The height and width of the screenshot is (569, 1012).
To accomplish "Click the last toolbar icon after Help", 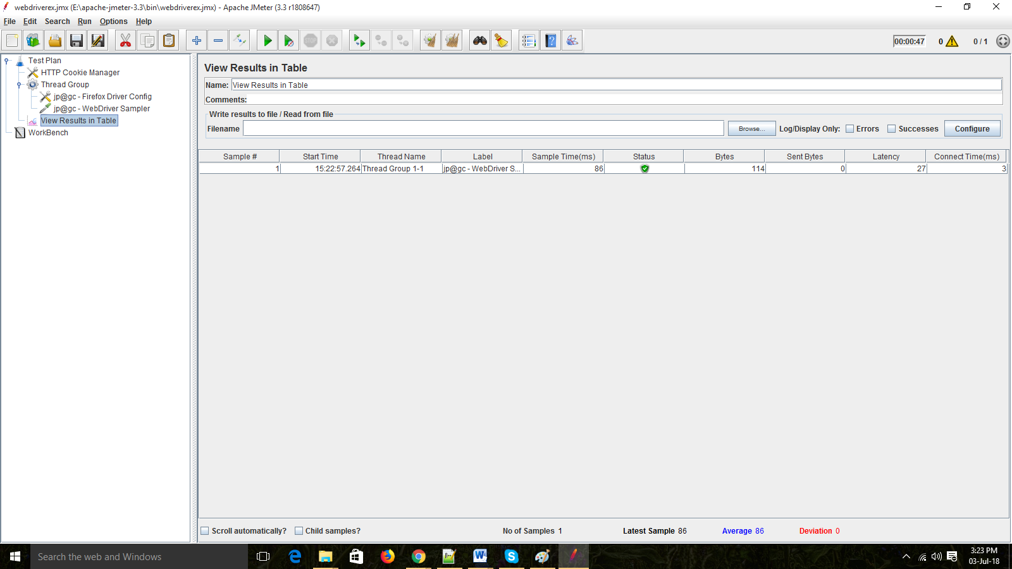I will (x=572, y=40).
